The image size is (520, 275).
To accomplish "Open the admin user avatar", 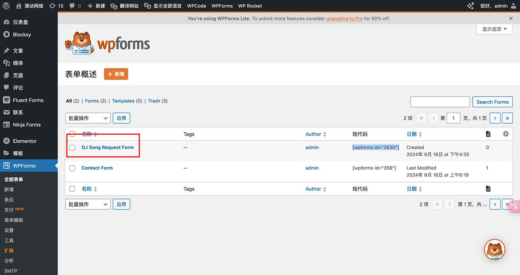I will pos(514,6).
